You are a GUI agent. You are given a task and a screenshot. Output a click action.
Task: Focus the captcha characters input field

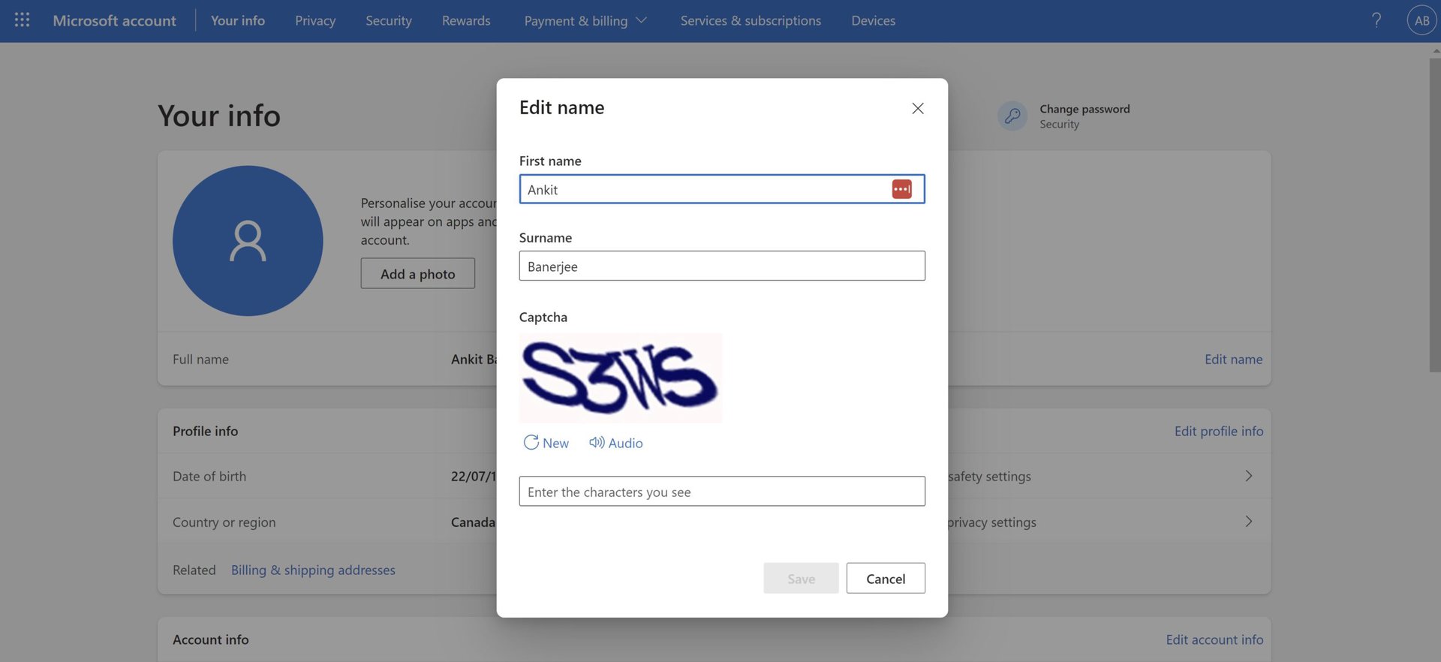(721, 492)
